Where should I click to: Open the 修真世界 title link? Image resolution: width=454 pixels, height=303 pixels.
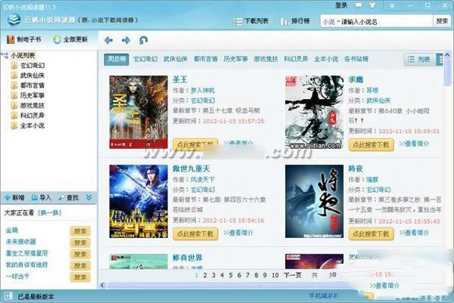(188, 258)
